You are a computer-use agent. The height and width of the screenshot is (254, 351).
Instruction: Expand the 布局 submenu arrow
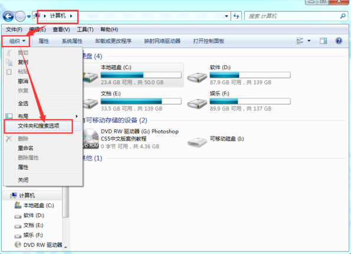pyautogui.click(x=77, y=116)
